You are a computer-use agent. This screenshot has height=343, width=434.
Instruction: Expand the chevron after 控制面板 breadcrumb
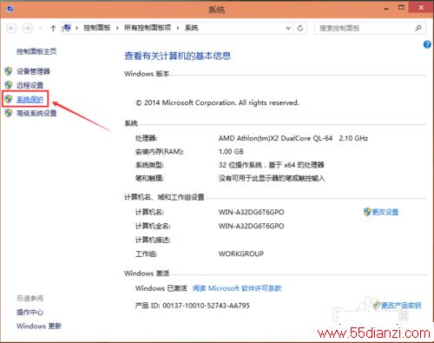coord(117,28)
